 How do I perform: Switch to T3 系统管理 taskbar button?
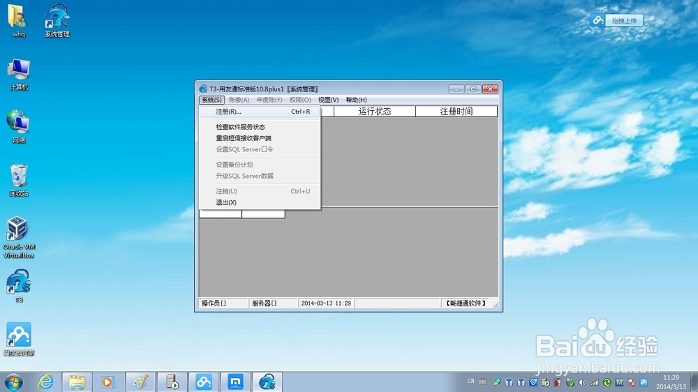[267, 382]
